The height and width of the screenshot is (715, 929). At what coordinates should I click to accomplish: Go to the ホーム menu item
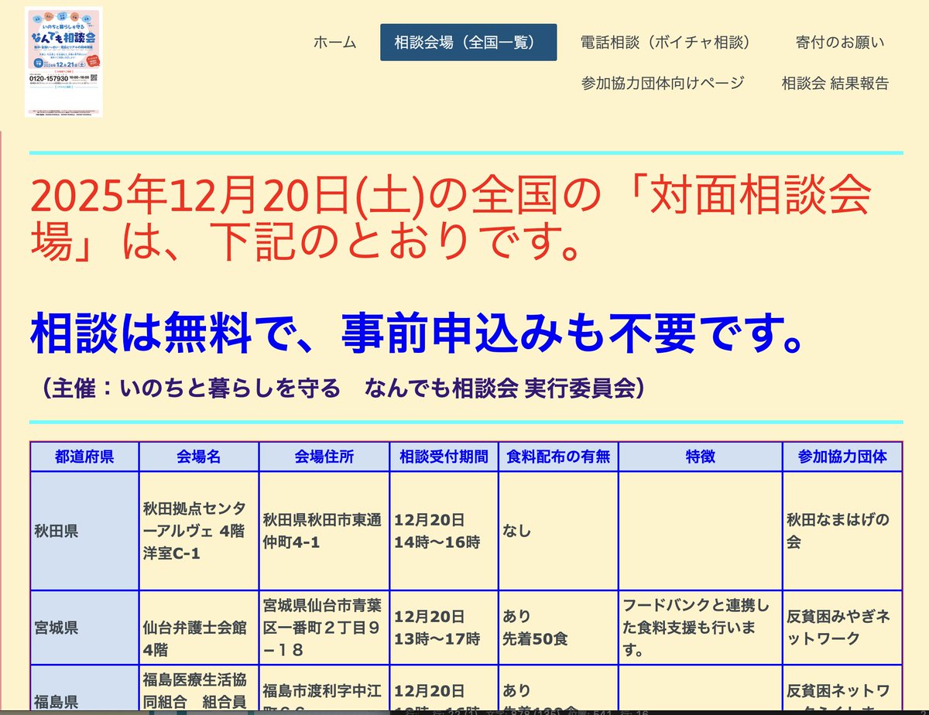334,43
